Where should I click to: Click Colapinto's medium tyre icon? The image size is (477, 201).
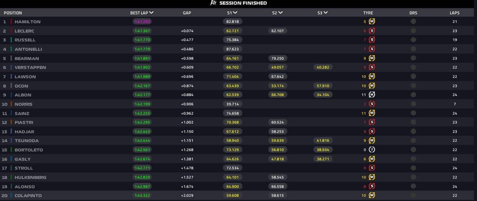tap(372, 196)
